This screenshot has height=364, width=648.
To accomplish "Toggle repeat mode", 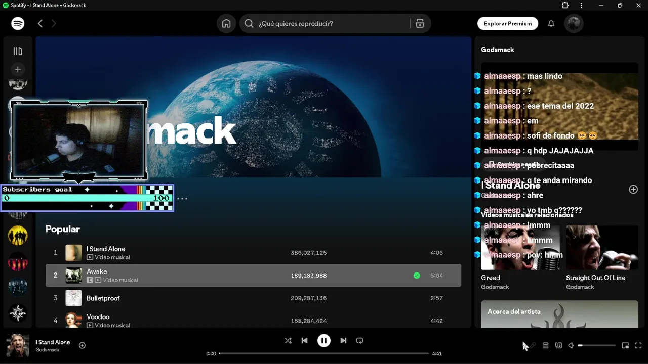I will pyautogui.click(x=359, y=341).
